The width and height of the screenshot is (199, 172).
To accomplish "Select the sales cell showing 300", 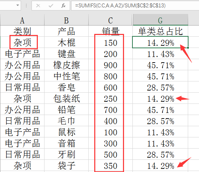I will coord(110,143).
